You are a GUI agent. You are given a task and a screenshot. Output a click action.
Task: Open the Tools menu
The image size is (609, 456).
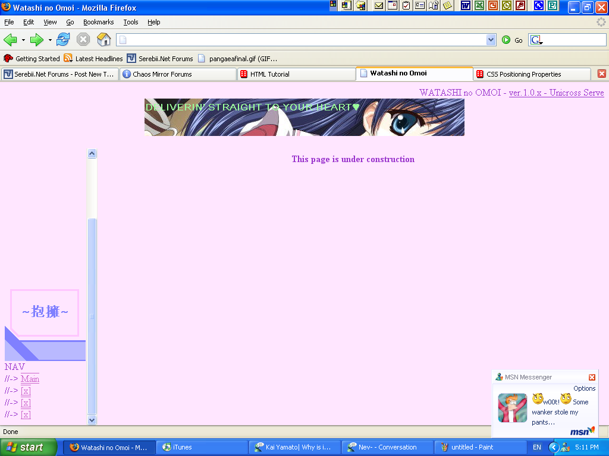[131, 22]
